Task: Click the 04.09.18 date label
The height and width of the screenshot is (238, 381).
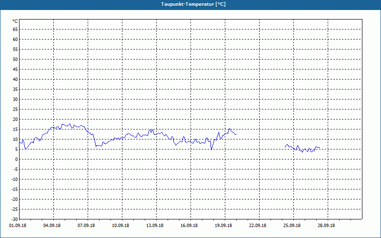Action: click(52, 226)
